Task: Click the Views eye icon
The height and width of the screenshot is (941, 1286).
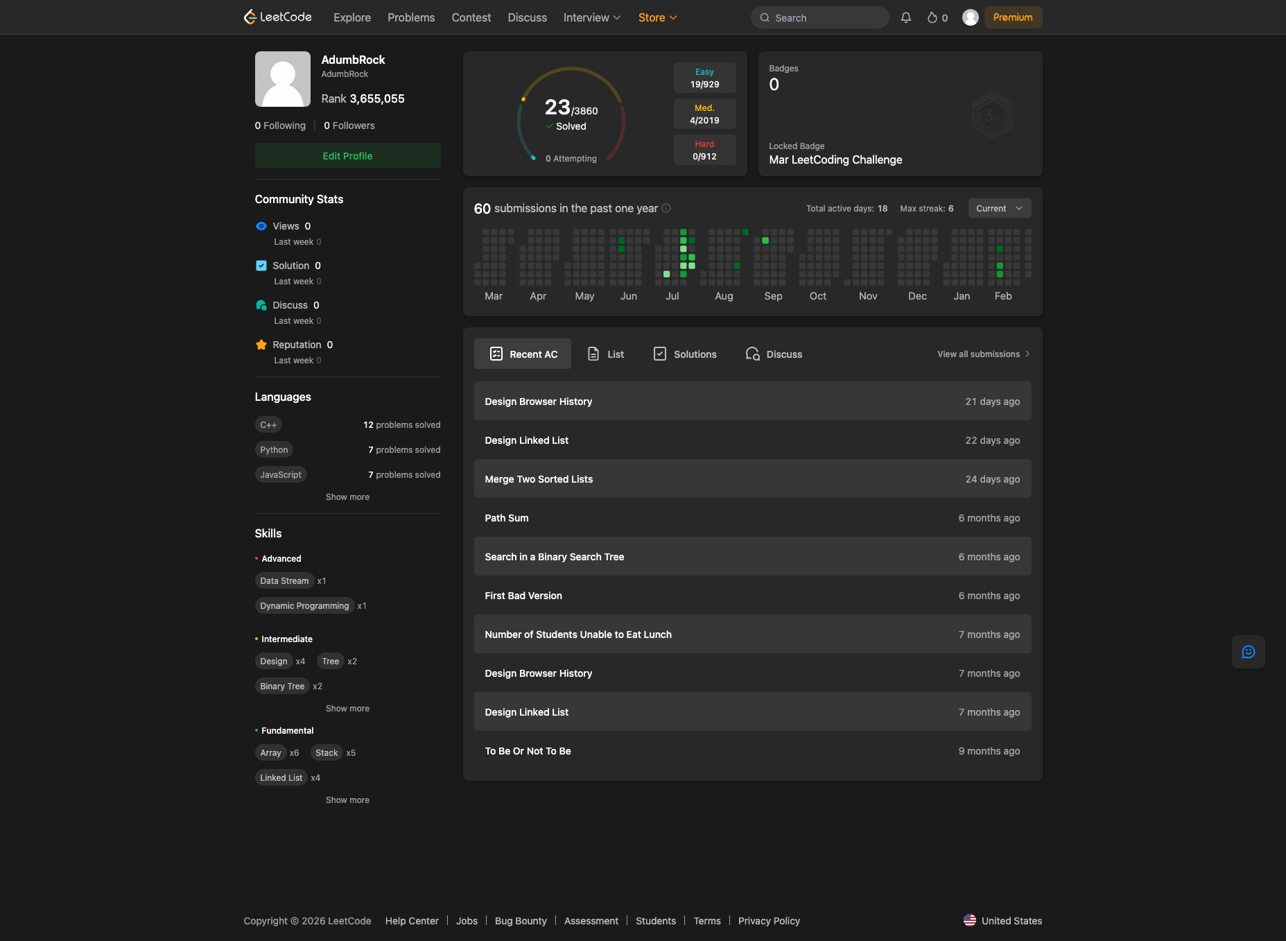Action: [x=261, y=226]
